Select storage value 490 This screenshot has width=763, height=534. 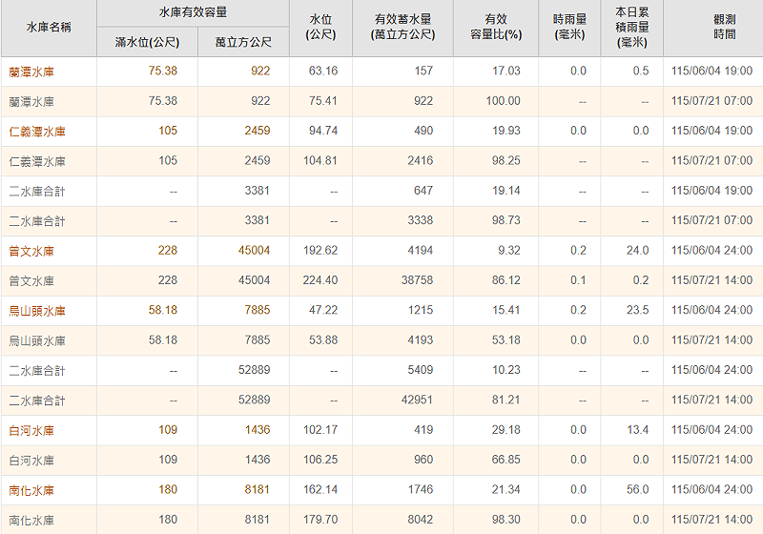(x=423, y=131)
